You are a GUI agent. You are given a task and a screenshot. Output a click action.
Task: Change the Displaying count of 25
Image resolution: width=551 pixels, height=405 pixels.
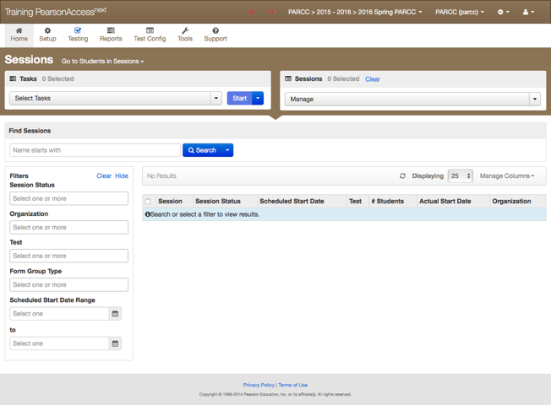coord(461,176)
